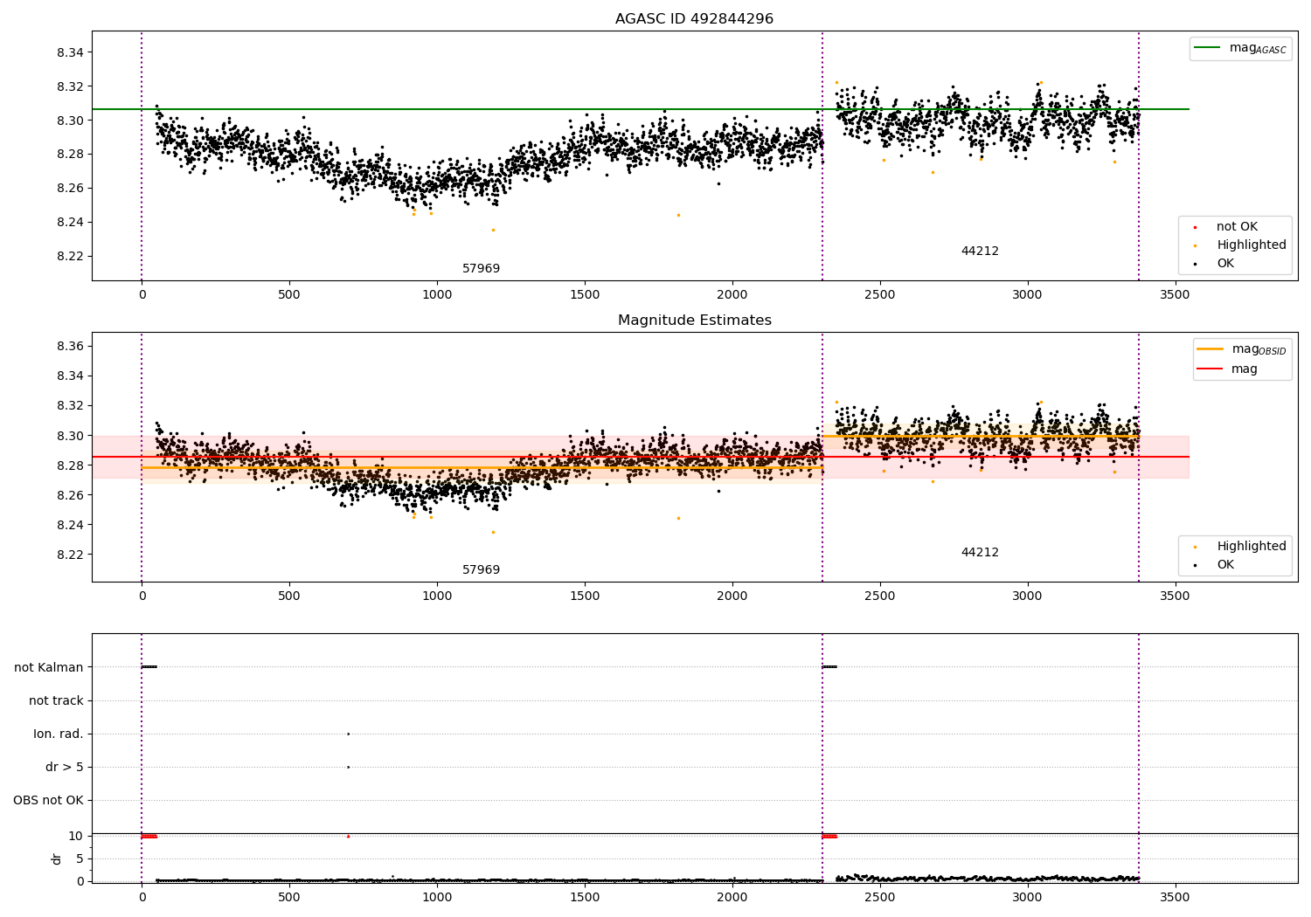Click the 'OBS not OK' row label
This screenshot has width=1311, height=917.
pyautogui.click(x=48, y=800)
